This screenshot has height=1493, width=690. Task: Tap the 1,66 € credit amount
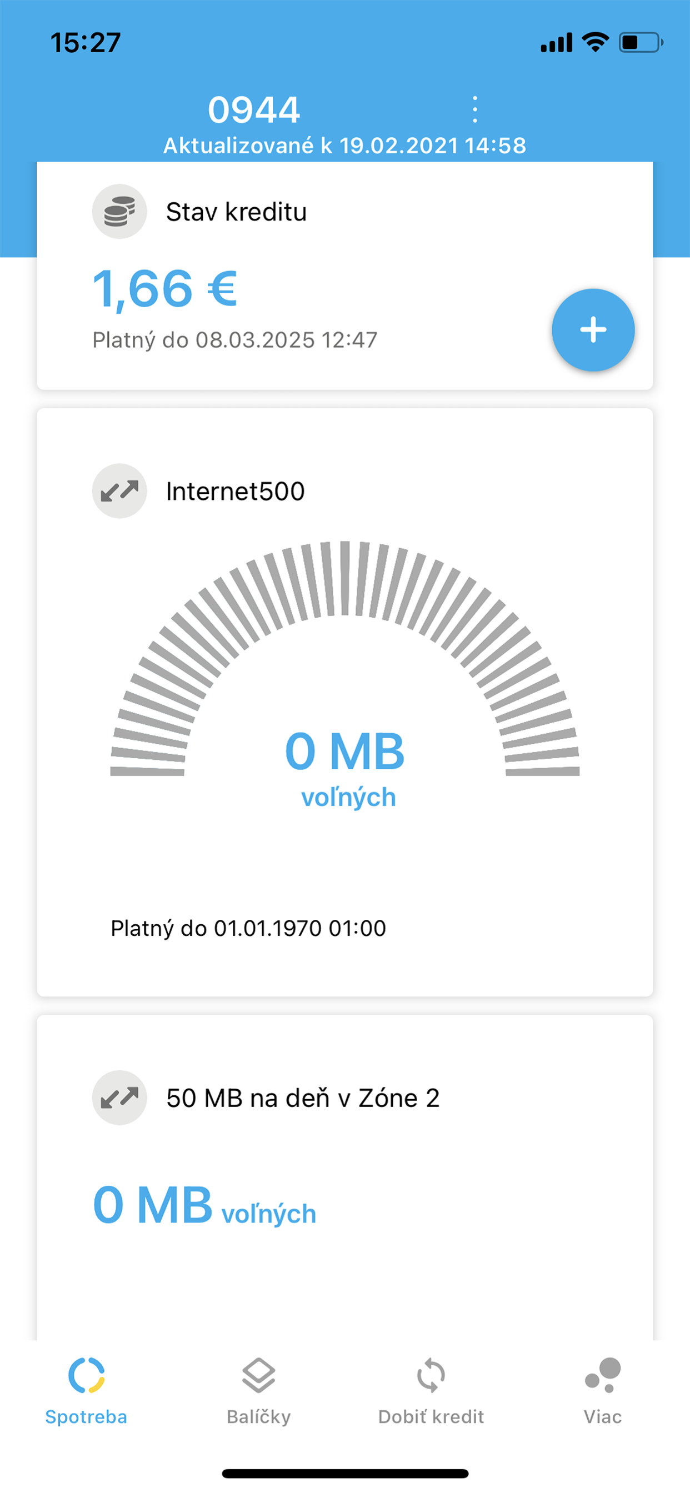(x=164, y=289)
